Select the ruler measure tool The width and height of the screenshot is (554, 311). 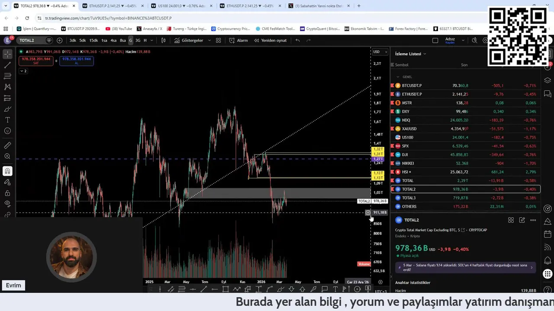coord(7,146)
